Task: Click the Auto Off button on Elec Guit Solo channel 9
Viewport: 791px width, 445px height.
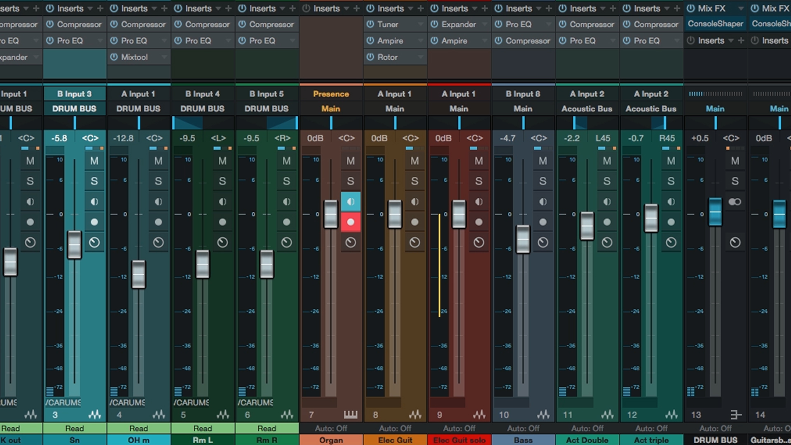Action: (459, 429)
